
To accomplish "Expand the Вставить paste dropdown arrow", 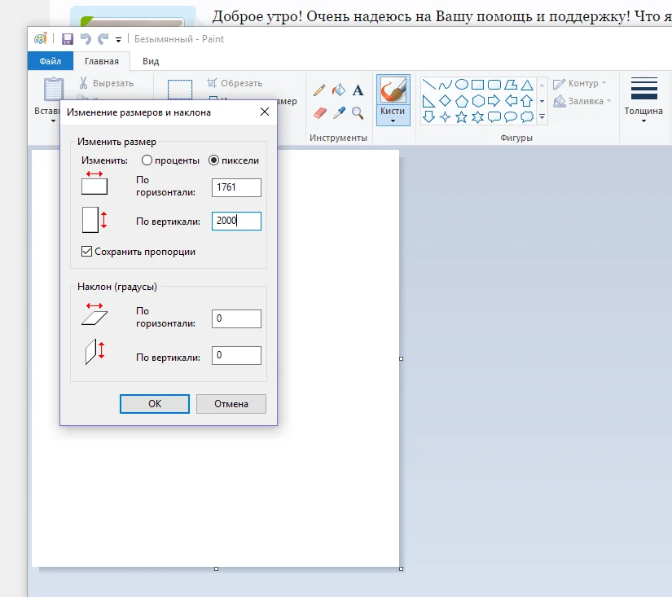I will [53, 121].
